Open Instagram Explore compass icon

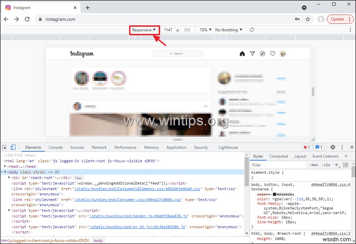[263, 54]
